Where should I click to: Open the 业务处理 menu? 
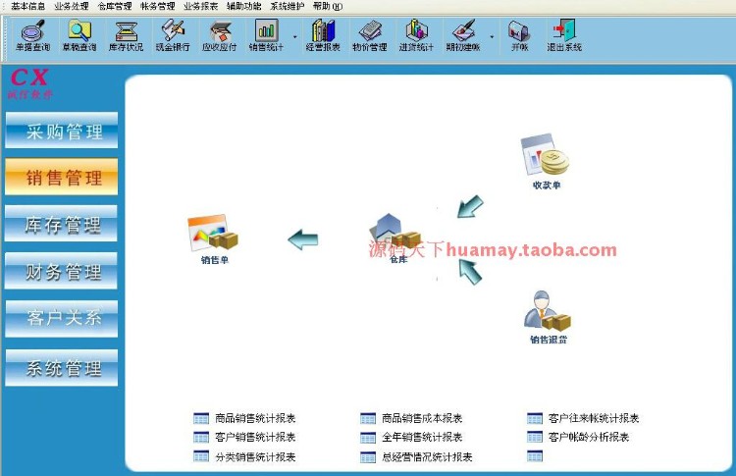point(72,6)
